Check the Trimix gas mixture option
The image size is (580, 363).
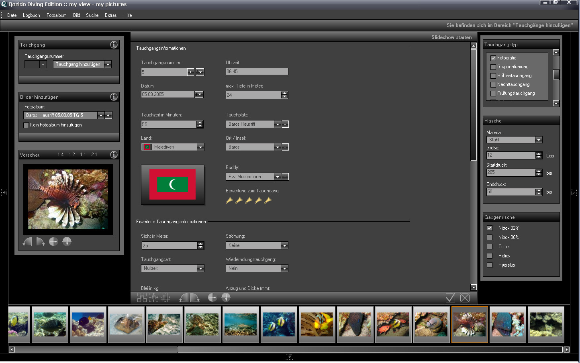[490, 247]
